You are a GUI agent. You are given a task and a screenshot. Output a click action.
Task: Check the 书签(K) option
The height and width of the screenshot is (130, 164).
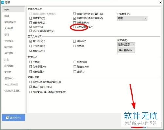point(74,46)
